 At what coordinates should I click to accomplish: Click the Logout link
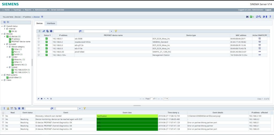(268, 10)
